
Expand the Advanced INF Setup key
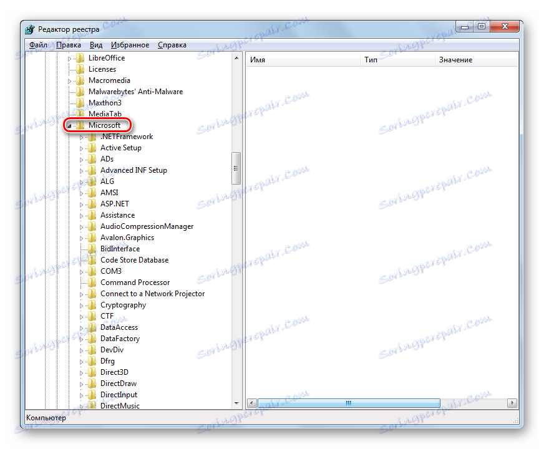click(x=81, y=171)
